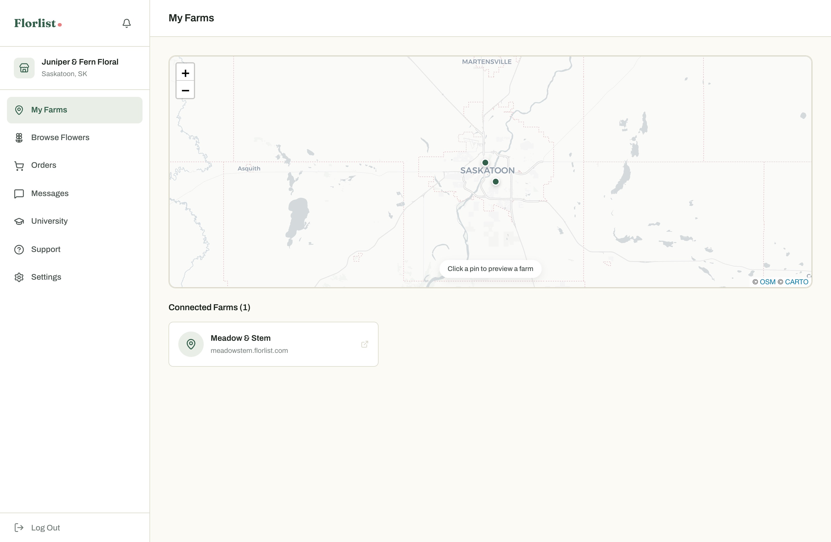This screenshot has height=542, width=831.
Task: Click the farm pin south of Saskatoon label
Action: (x=495, y=182)
